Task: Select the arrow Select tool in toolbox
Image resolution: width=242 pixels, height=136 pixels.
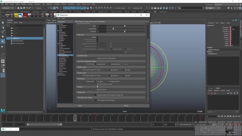Action: (3, 22)
